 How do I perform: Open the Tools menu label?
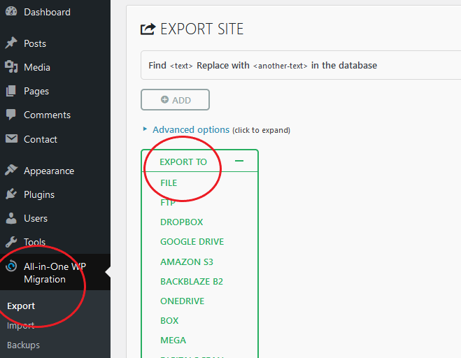[x=35, y=242]
